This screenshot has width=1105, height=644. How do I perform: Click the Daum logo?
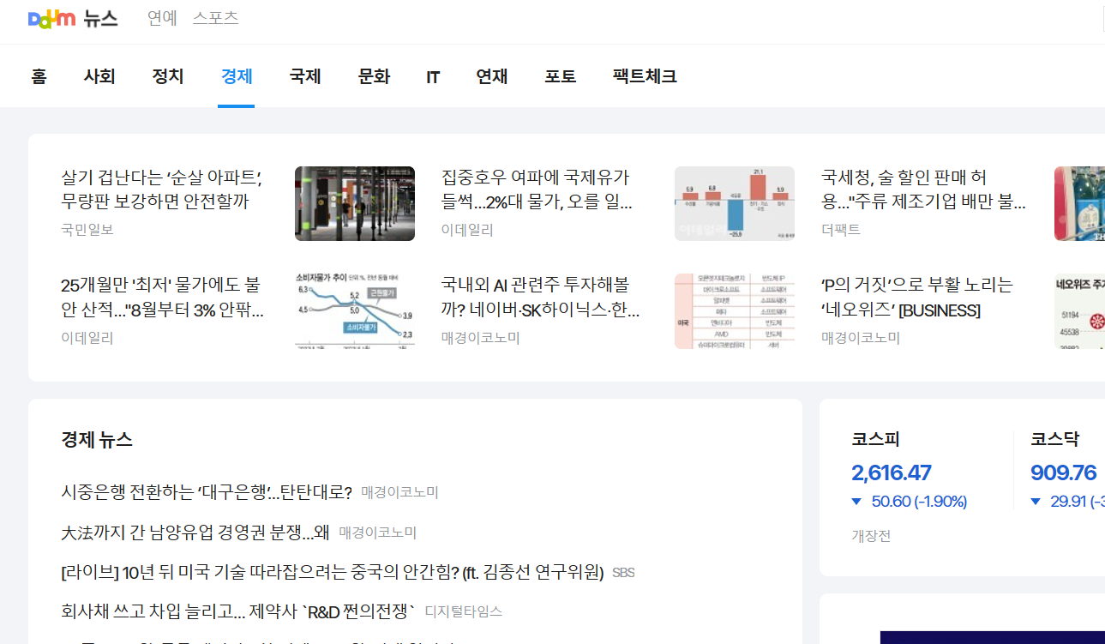click(52, 19)
